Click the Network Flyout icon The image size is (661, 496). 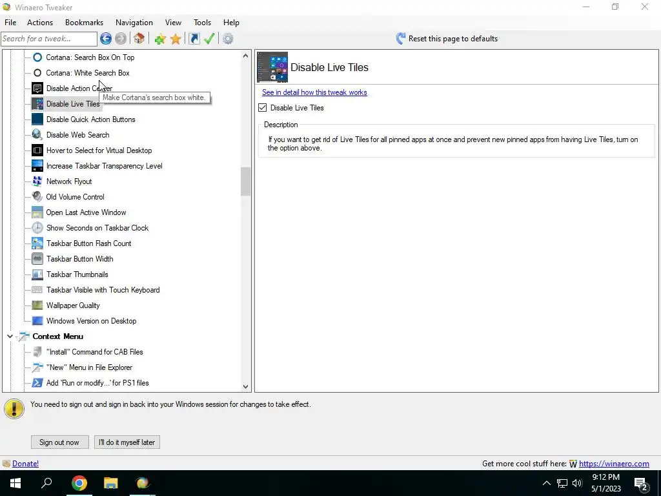point(37,181)
